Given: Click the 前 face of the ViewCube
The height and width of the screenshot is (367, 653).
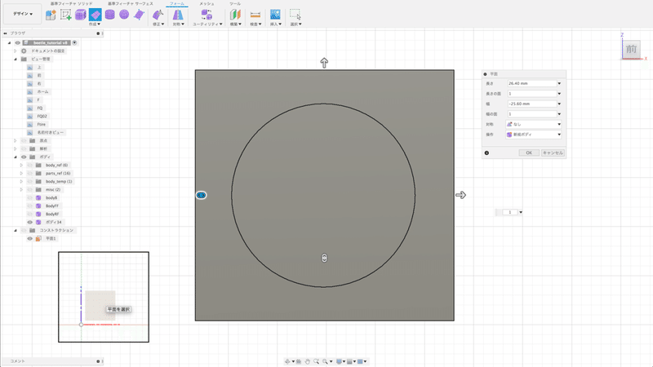Looking at the screenshot, I should point(631,50).
